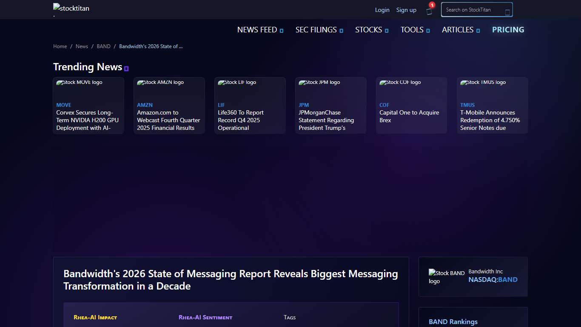The height and width of the screenshot is (327, 581).
Task: Click the Login link in the header
Action: coord(382,10)
